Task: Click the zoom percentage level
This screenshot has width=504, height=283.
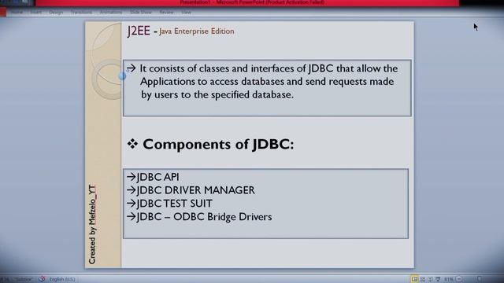Action: coord(449,279)
